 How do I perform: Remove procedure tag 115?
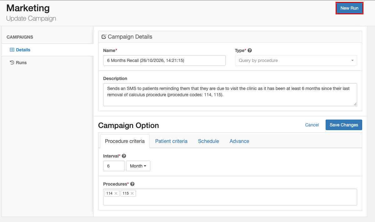132,193
